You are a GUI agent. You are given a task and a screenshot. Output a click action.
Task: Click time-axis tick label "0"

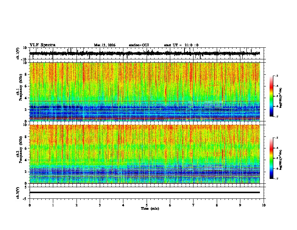[x=30, y=205]
